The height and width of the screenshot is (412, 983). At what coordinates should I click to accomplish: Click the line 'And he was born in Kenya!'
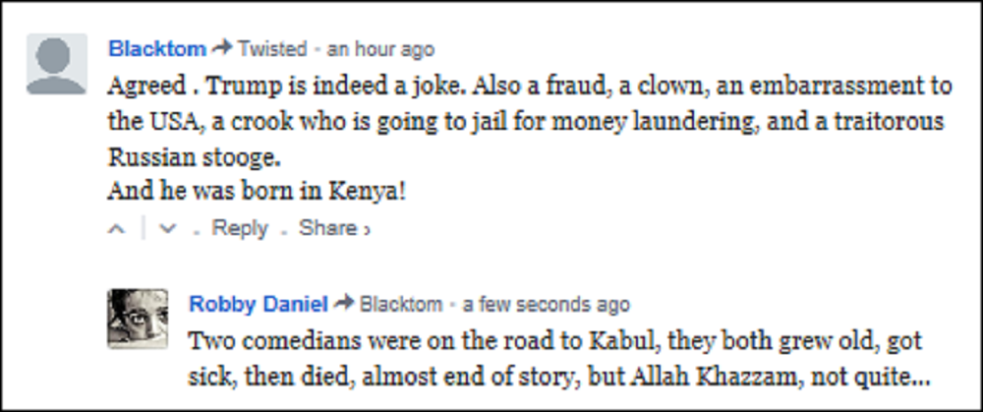257,191
